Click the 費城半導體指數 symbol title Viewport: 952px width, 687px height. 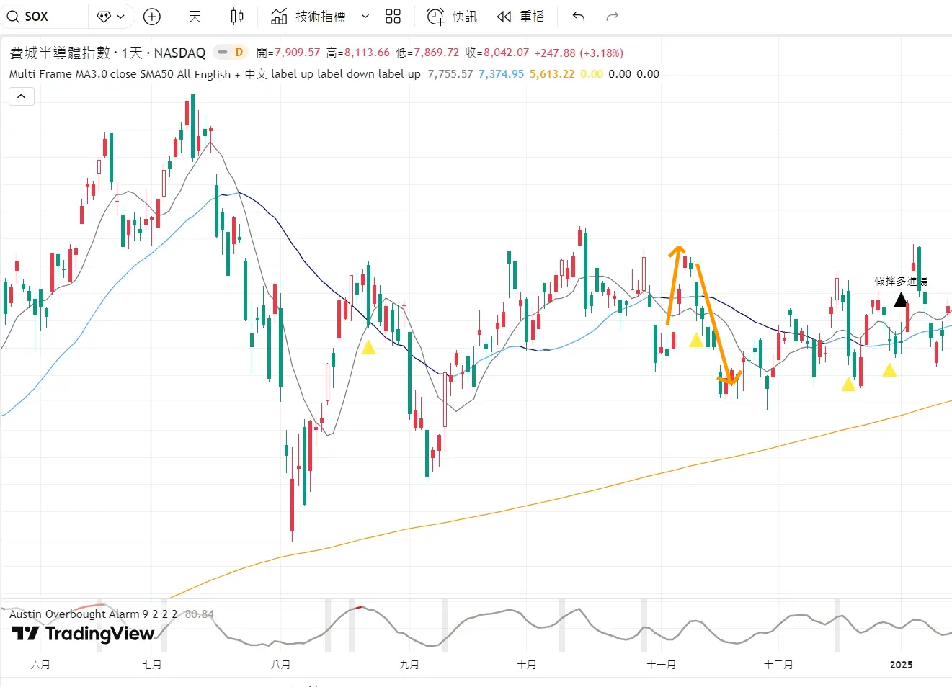tap(60, 53)
